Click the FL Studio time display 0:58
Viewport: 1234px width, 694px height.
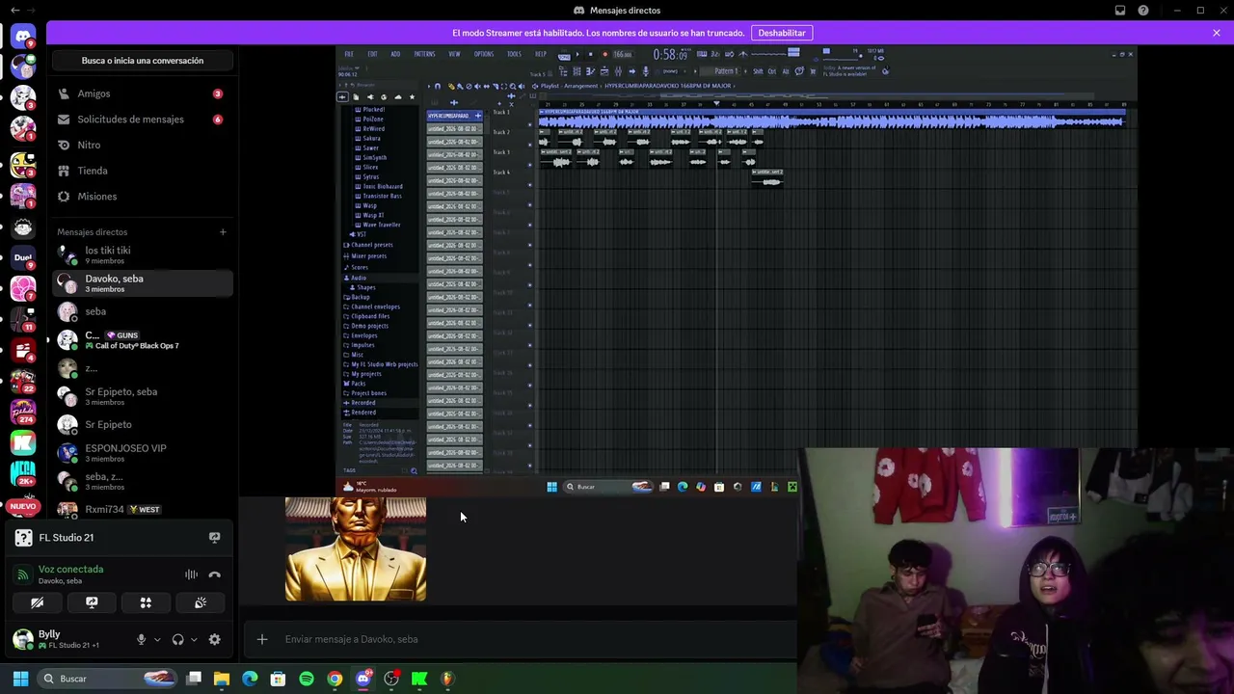pos(670,55)
